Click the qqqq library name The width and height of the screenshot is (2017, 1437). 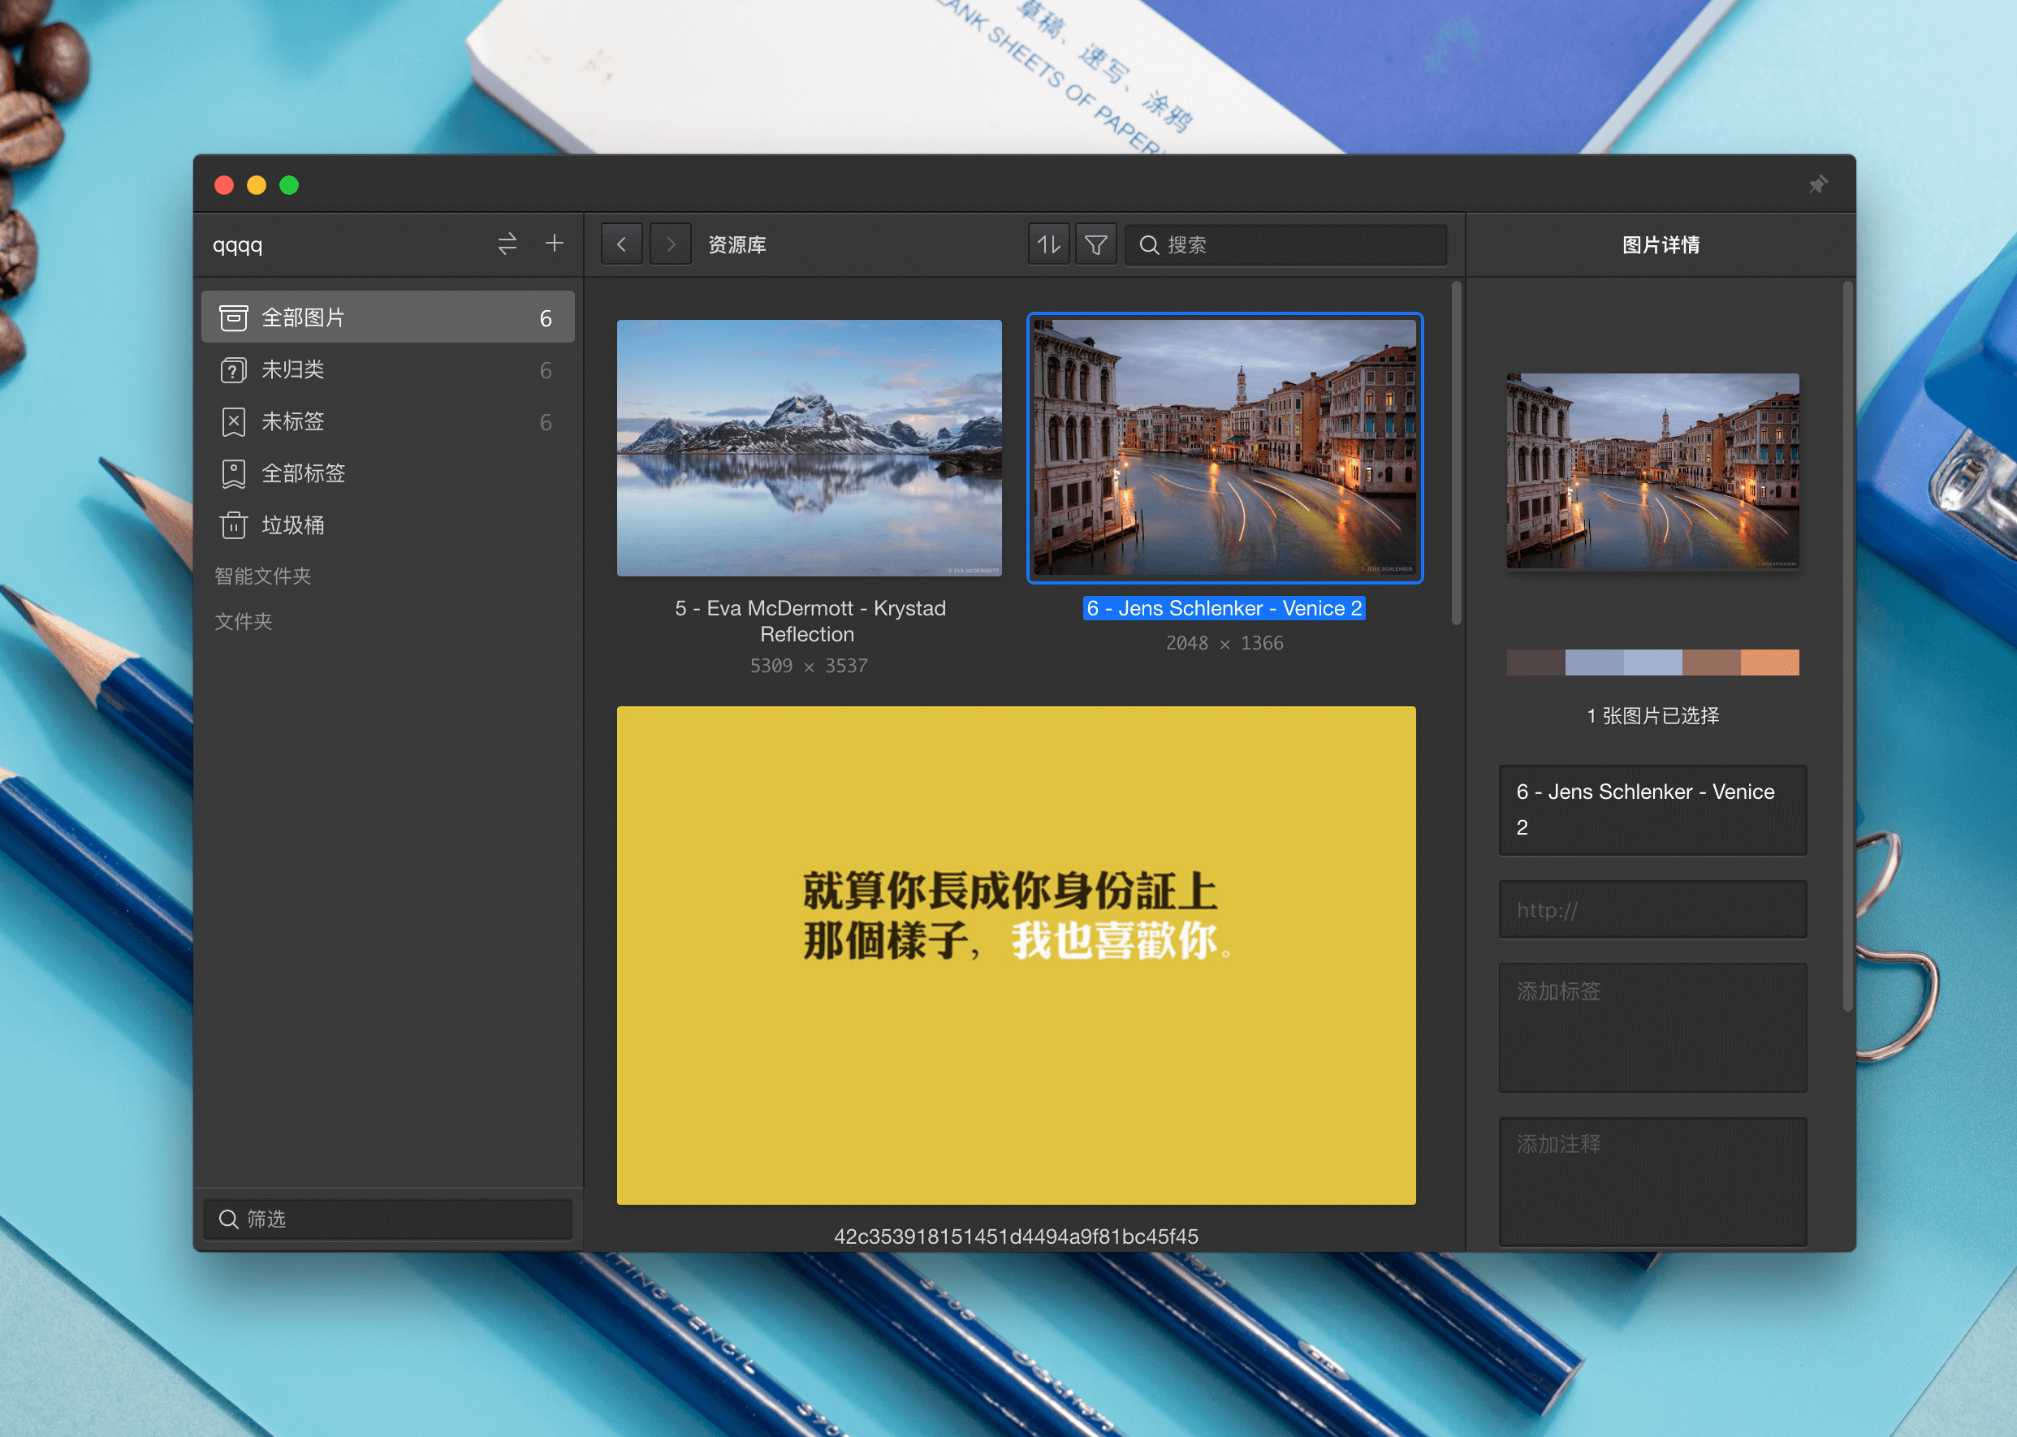237,245
